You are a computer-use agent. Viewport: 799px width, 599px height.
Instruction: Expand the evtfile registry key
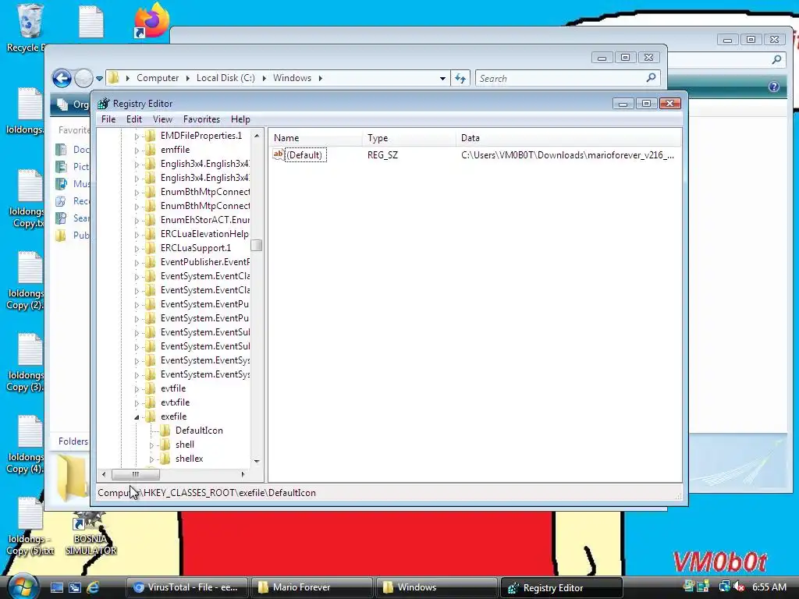point(137,389)
